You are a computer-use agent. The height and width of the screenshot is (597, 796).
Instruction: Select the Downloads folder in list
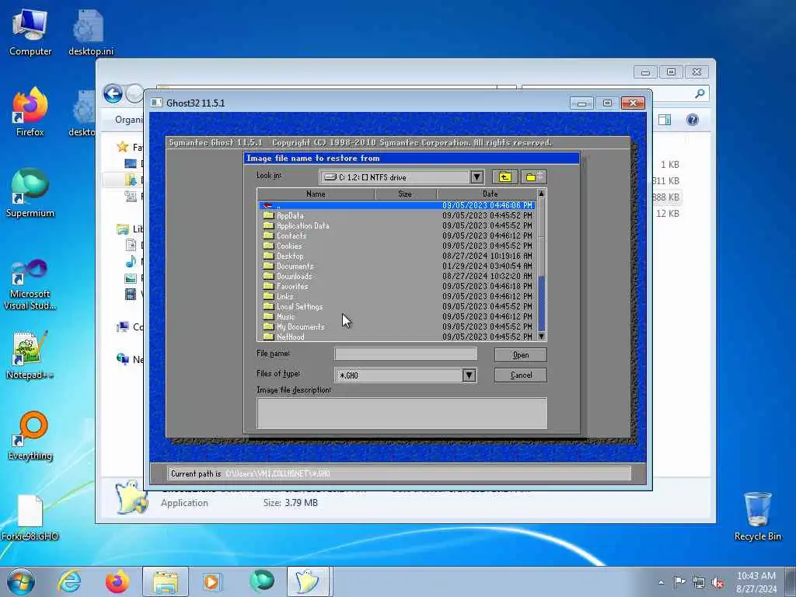pos(397,276)
